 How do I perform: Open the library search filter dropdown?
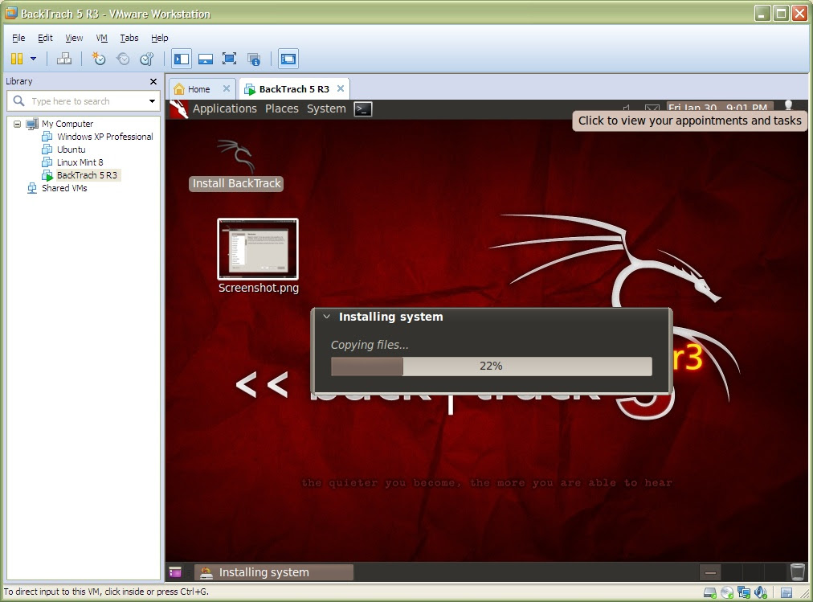(x=152, y=101)
